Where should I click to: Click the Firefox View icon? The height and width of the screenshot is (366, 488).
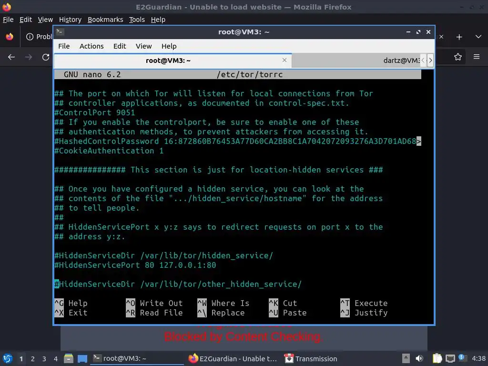coord(10,37)
